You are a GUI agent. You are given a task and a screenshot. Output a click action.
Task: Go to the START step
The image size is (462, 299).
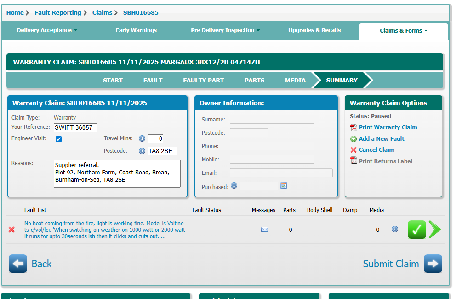coord(113,80)
